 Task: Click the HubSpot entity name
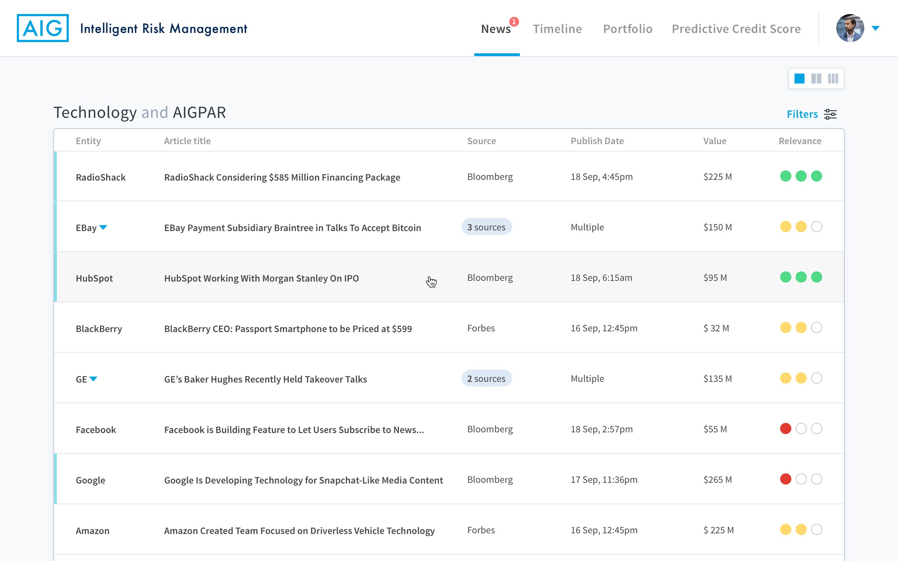94,278
